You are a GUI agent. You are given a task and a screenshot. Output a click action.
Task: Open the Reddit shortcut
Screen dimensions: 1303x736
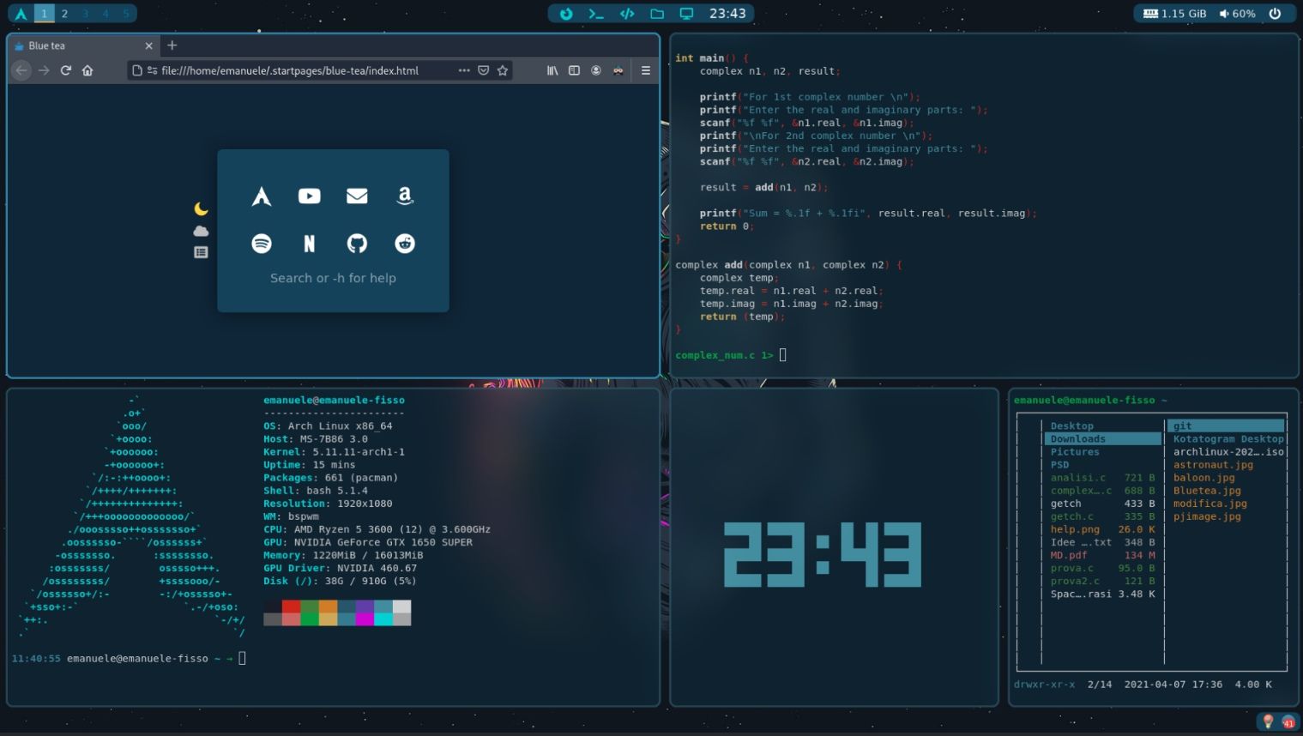pos(404,243)
